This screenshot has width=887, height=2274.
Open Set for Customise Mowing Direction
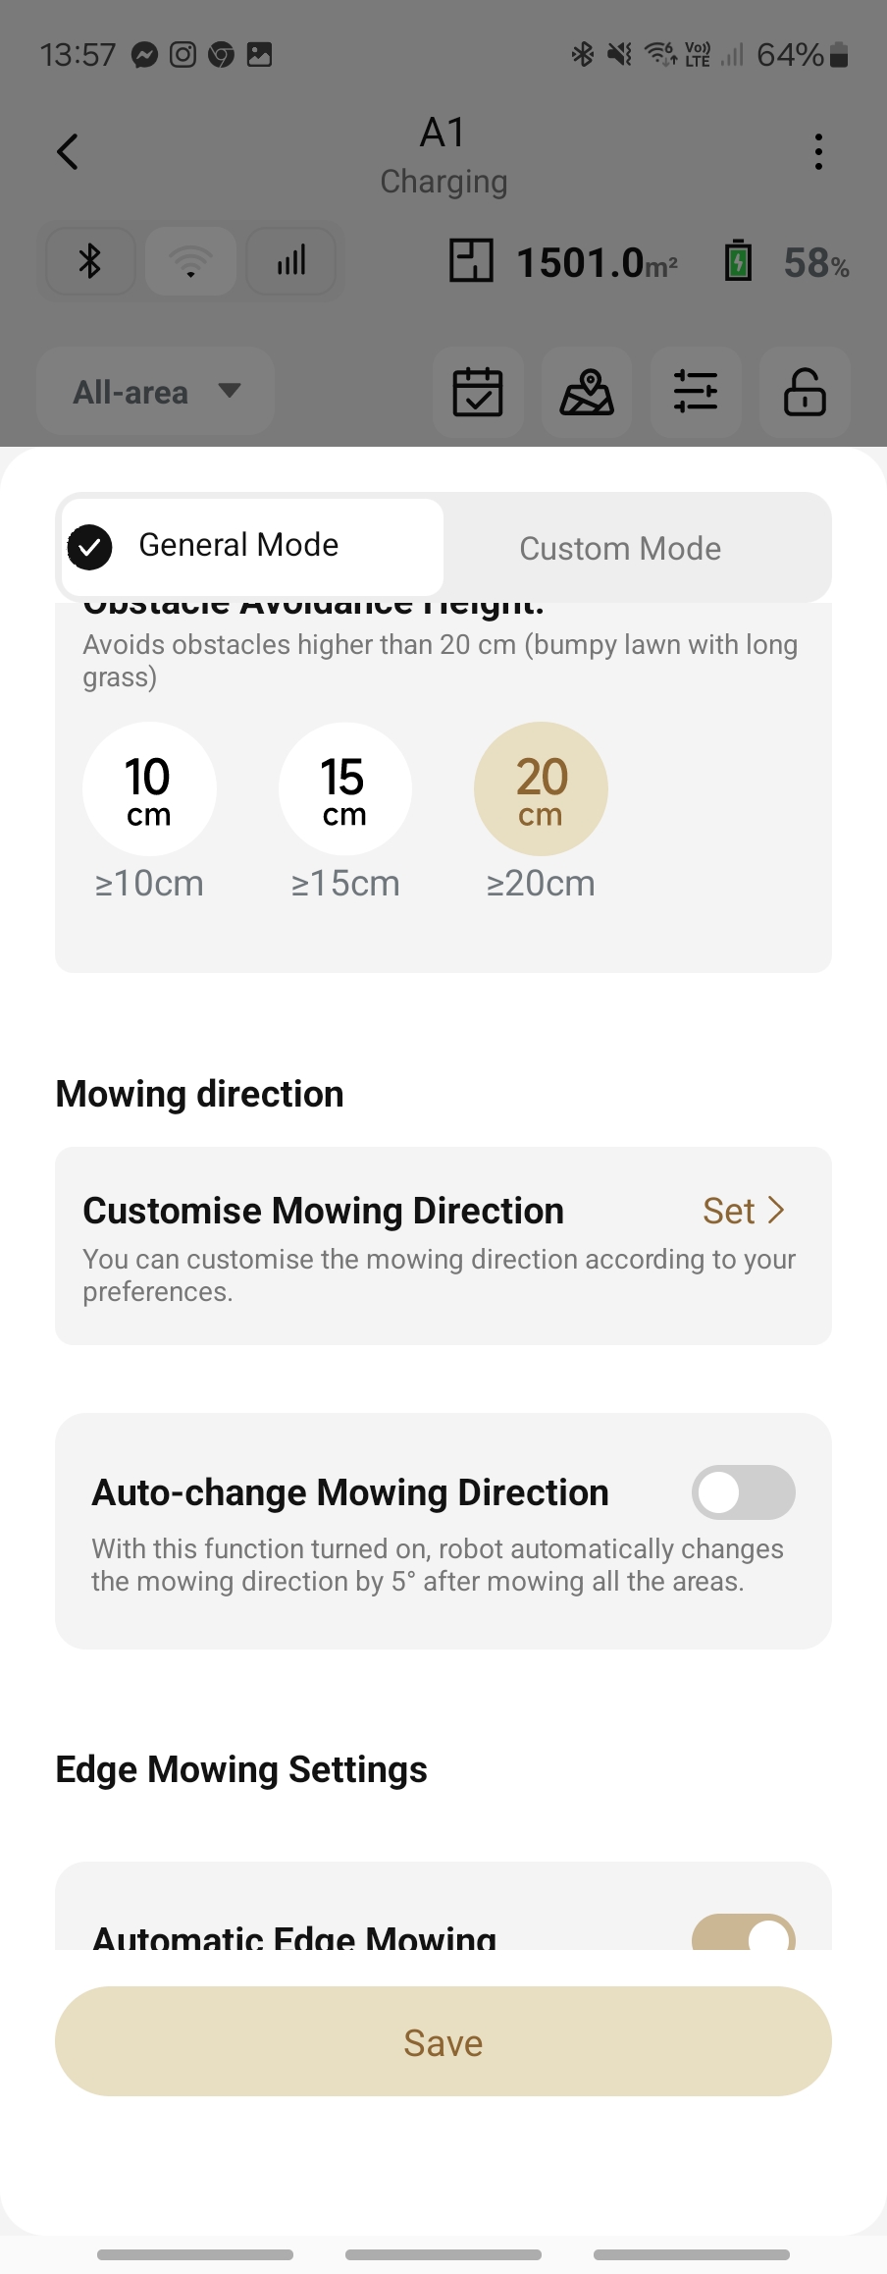point(744,1211)
